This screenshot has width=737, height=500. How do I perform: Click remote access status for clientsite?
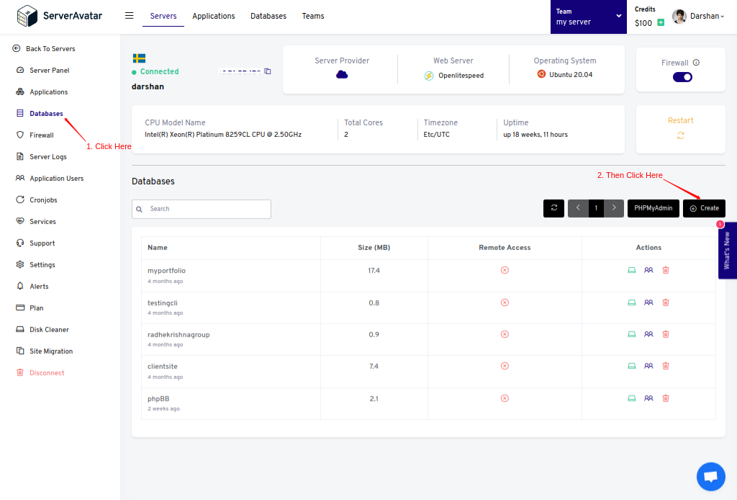click(x=505, y=366)
